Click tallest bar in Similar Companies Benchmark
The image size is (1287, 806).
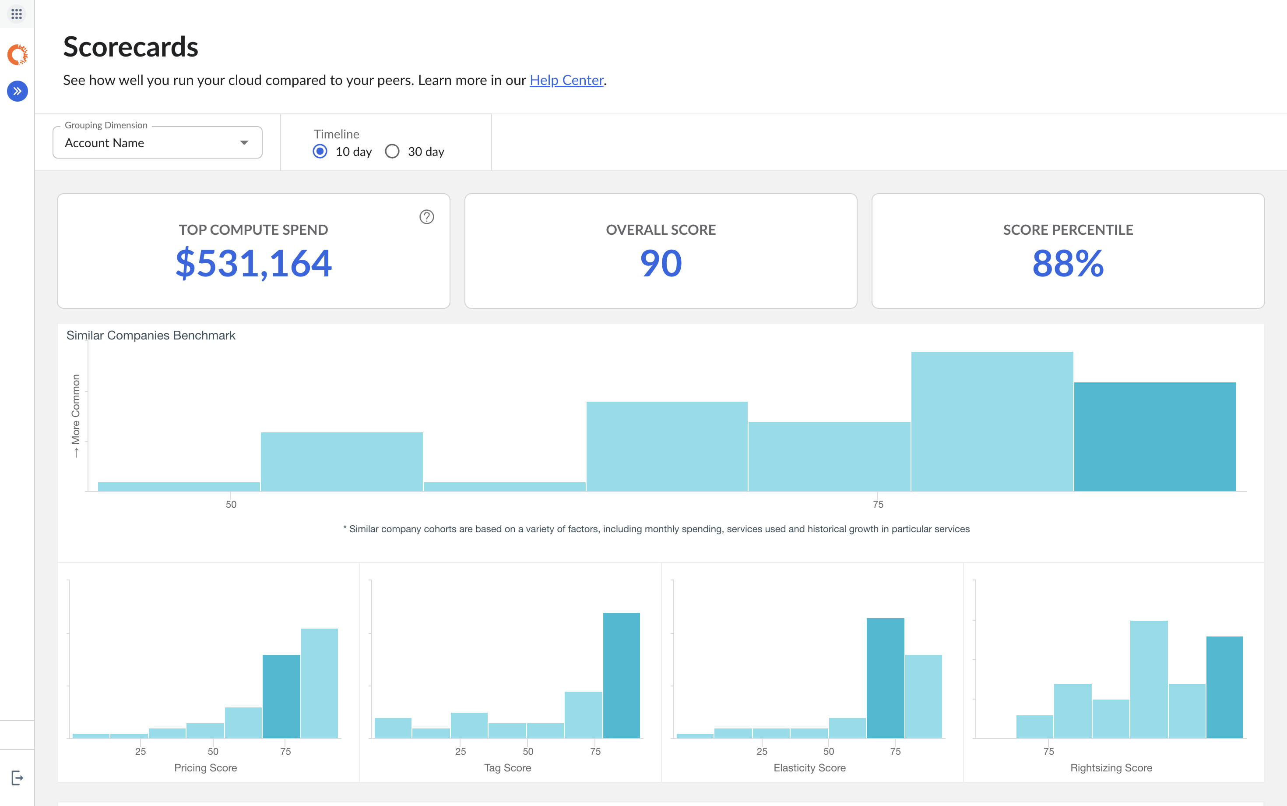point(992,421)
